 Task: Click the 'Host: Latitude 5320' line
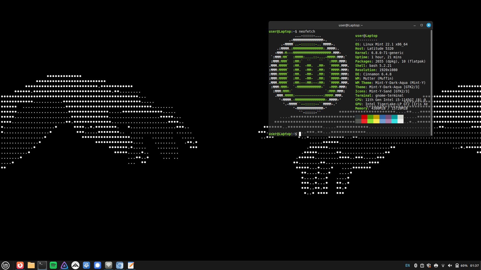click(x=374, y=48)
